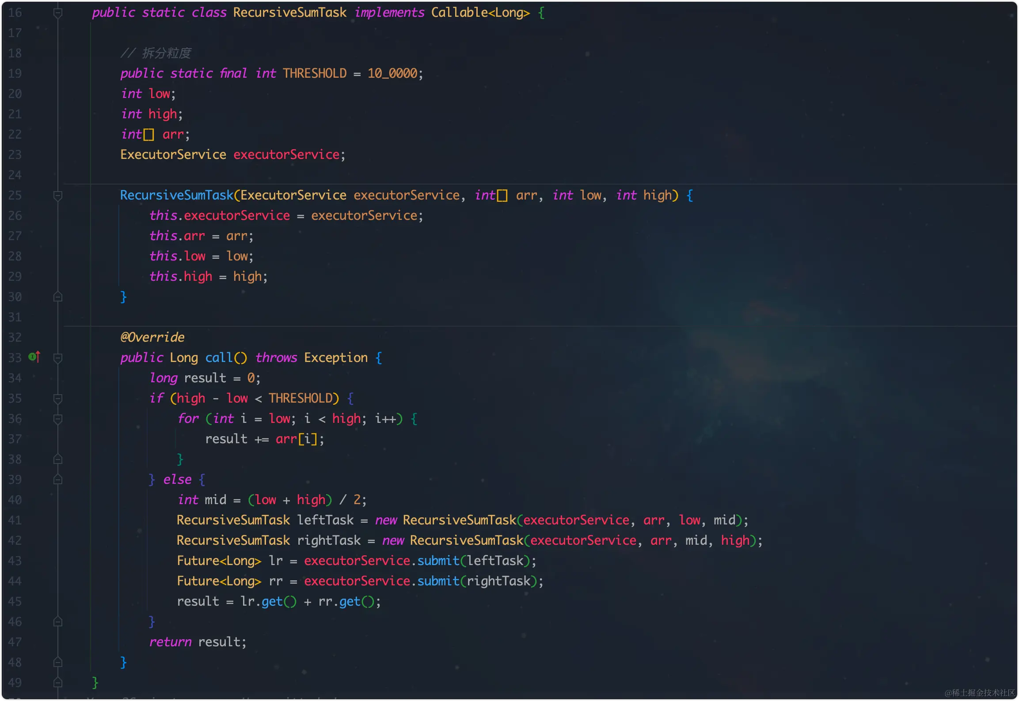Screen dimensions: 1019x701
Task: Click the THRESHOLD constant name on line 19
Action: pos(315,73)
